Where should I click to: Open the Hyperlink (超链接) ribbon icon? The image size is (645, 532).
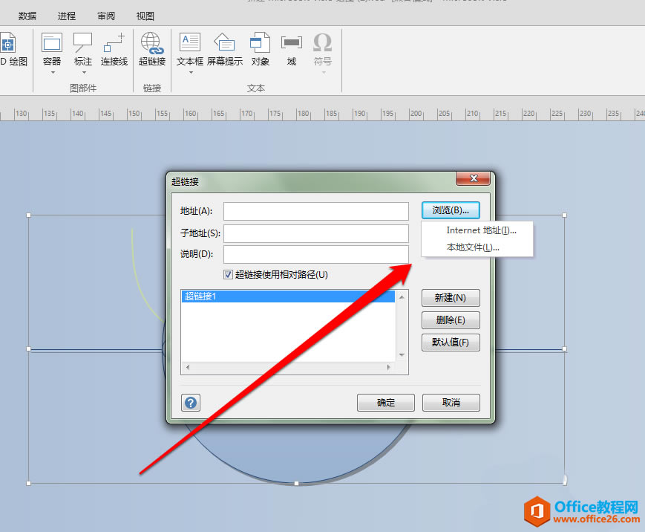point(152,43)
